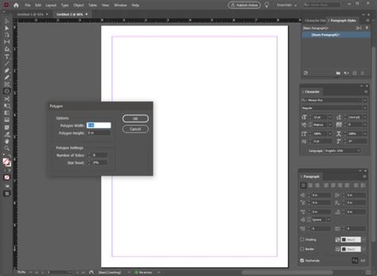
Task: Select the Pen tool
Action: coord(7,71)
